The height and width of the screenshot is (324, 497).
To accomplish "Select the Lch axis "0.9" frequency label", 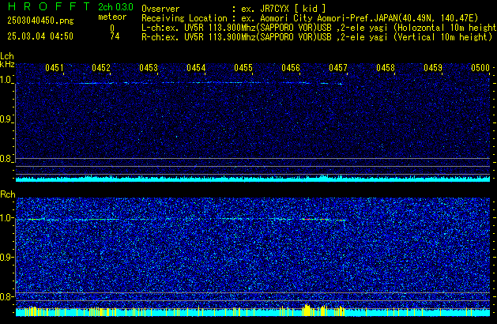I will (x=6, y=119).
